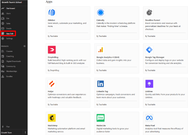Go to Coaching products
The height and width of the screenshot is (135, 188).
point(10,56)
